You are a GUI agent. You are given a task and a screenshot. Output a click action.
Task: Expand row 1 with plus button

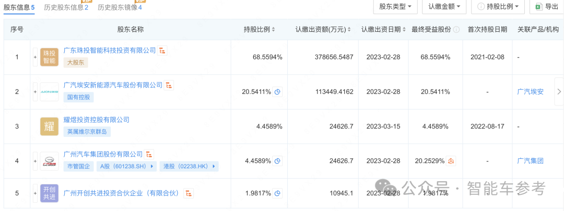(x=36, y=57)
